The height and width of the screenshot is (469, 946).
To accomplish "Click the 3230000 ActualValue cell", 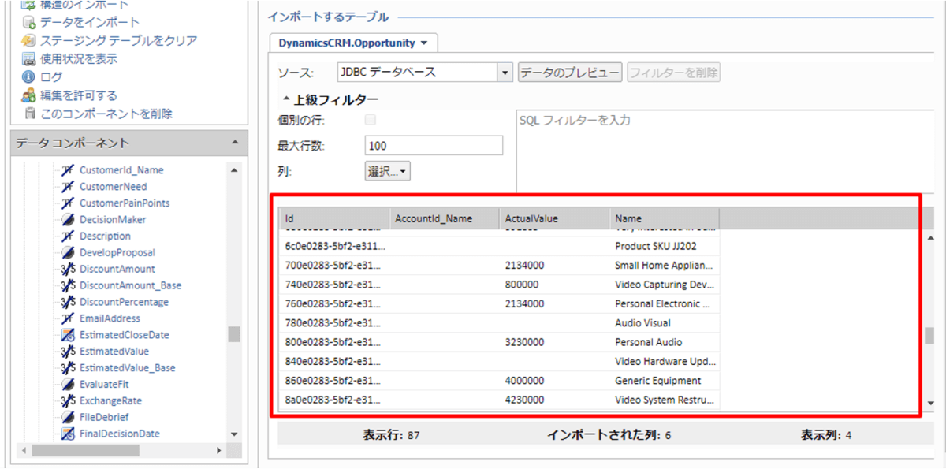I will coord(554,342).
